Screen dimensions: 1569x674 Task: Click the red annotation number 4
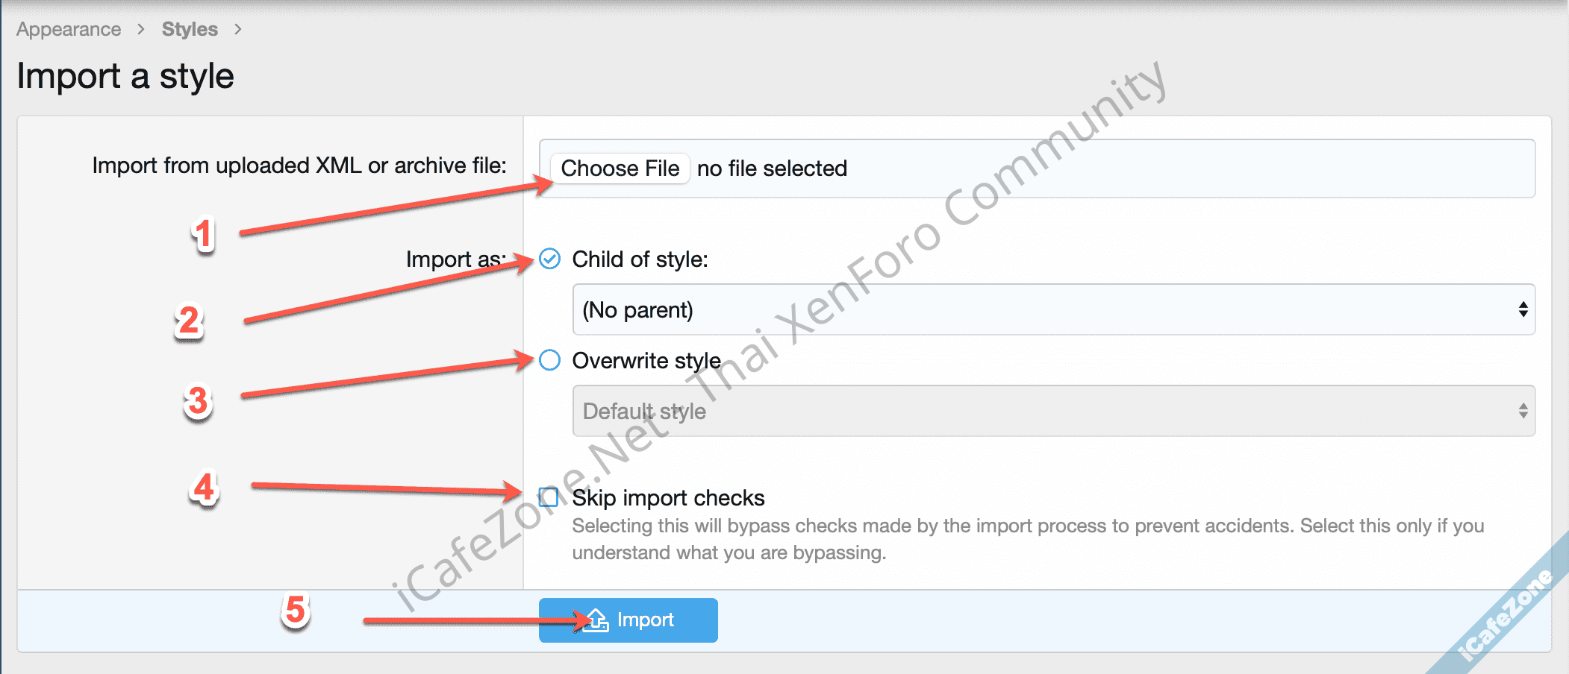click(x=205, y=488)
